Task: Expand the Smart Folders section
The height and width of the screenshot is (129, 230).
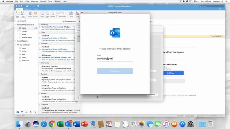Action: [x=16, y=41]
